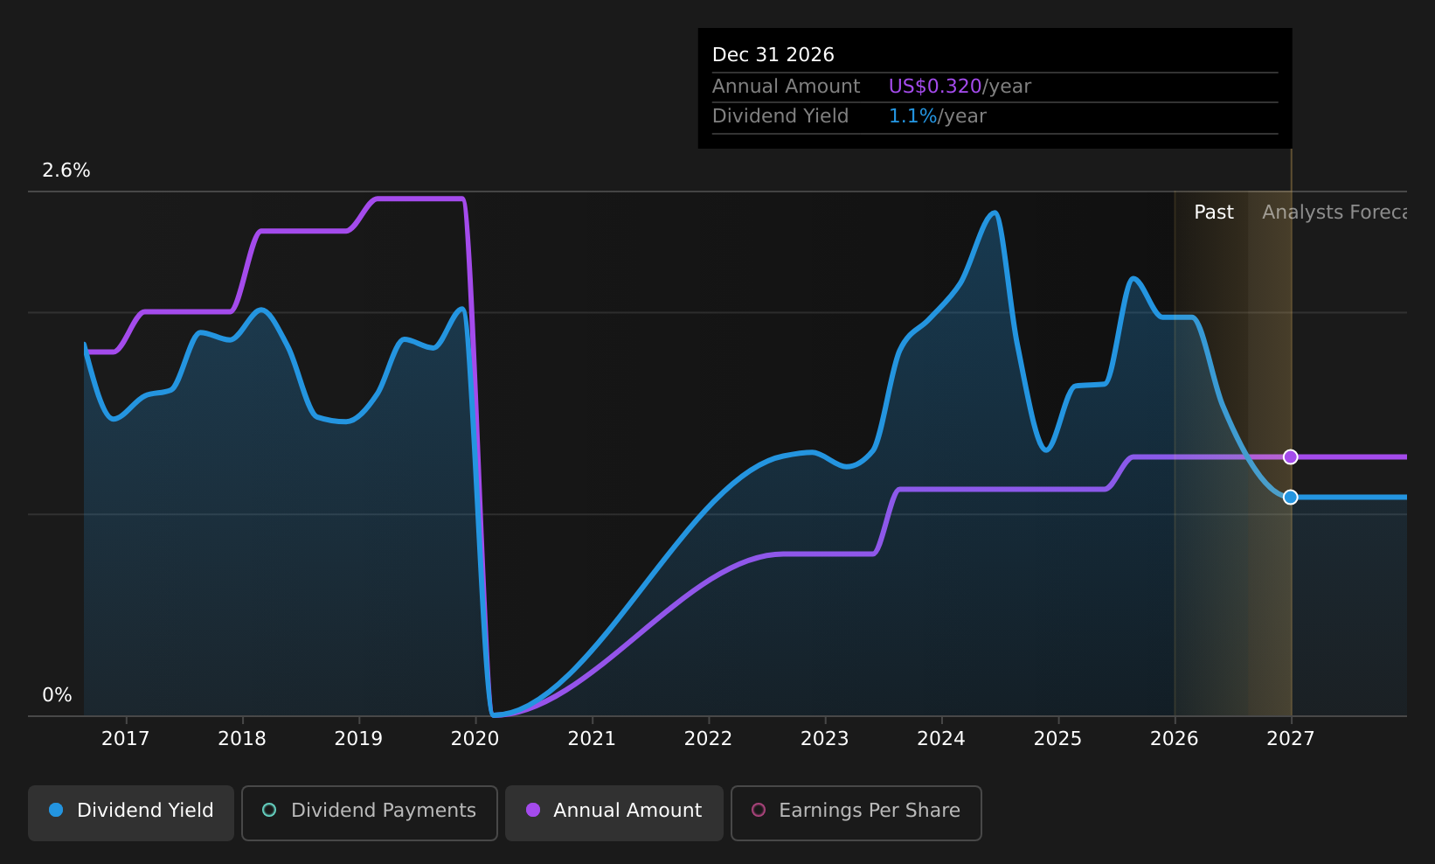The width and height of the screenshot is (1435, 864).
Task: Select the blue Dividend Yield data point
Action: tap(1290, 497)
